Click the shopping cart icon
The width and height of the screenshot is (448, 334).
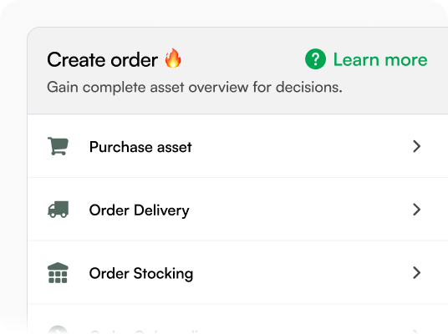(x=58, y=146)
